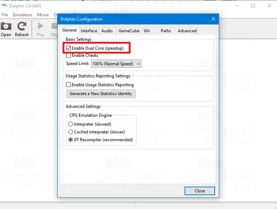277x209 pixels.
Task: Go to the GameCube tab
Action: [x=129, y=31]
